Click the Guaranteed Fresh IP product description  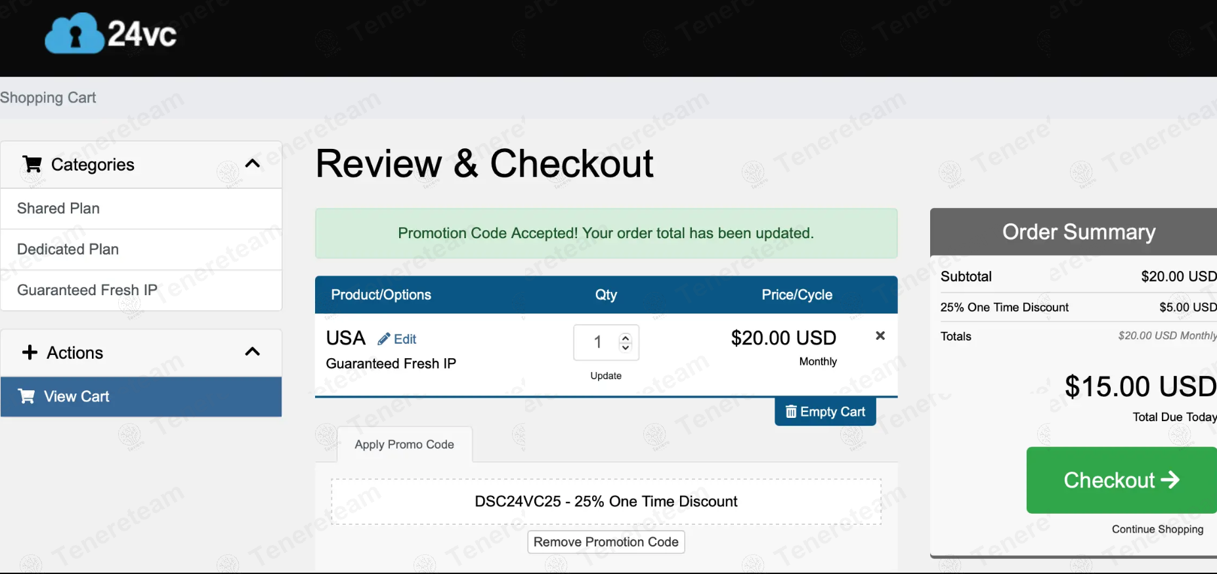tap(391, 363)
